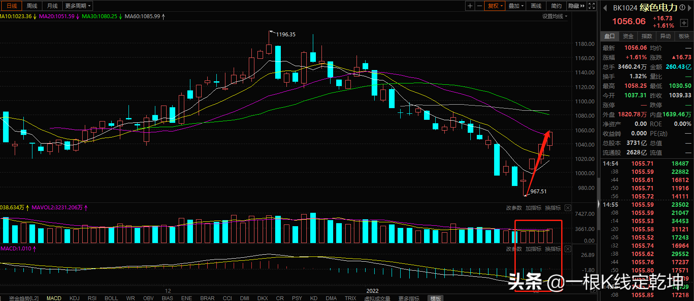
Task: Select DMI indicator tab
Action: click(245, 298)
